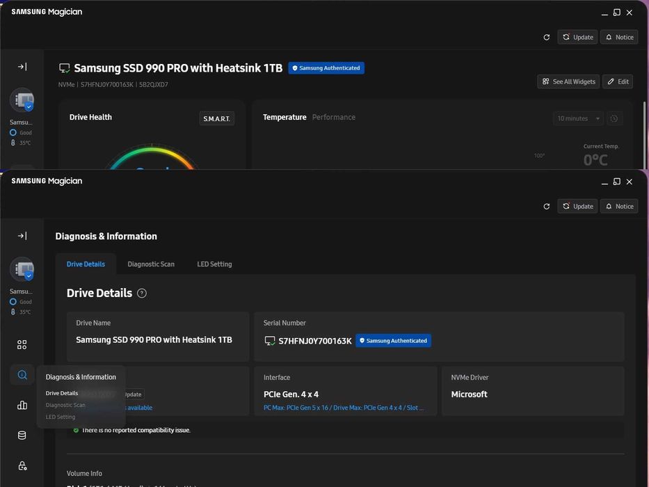Select drive thumbnail in top window sidebar
Screen dimensions: 649x487
pos(22,99)
